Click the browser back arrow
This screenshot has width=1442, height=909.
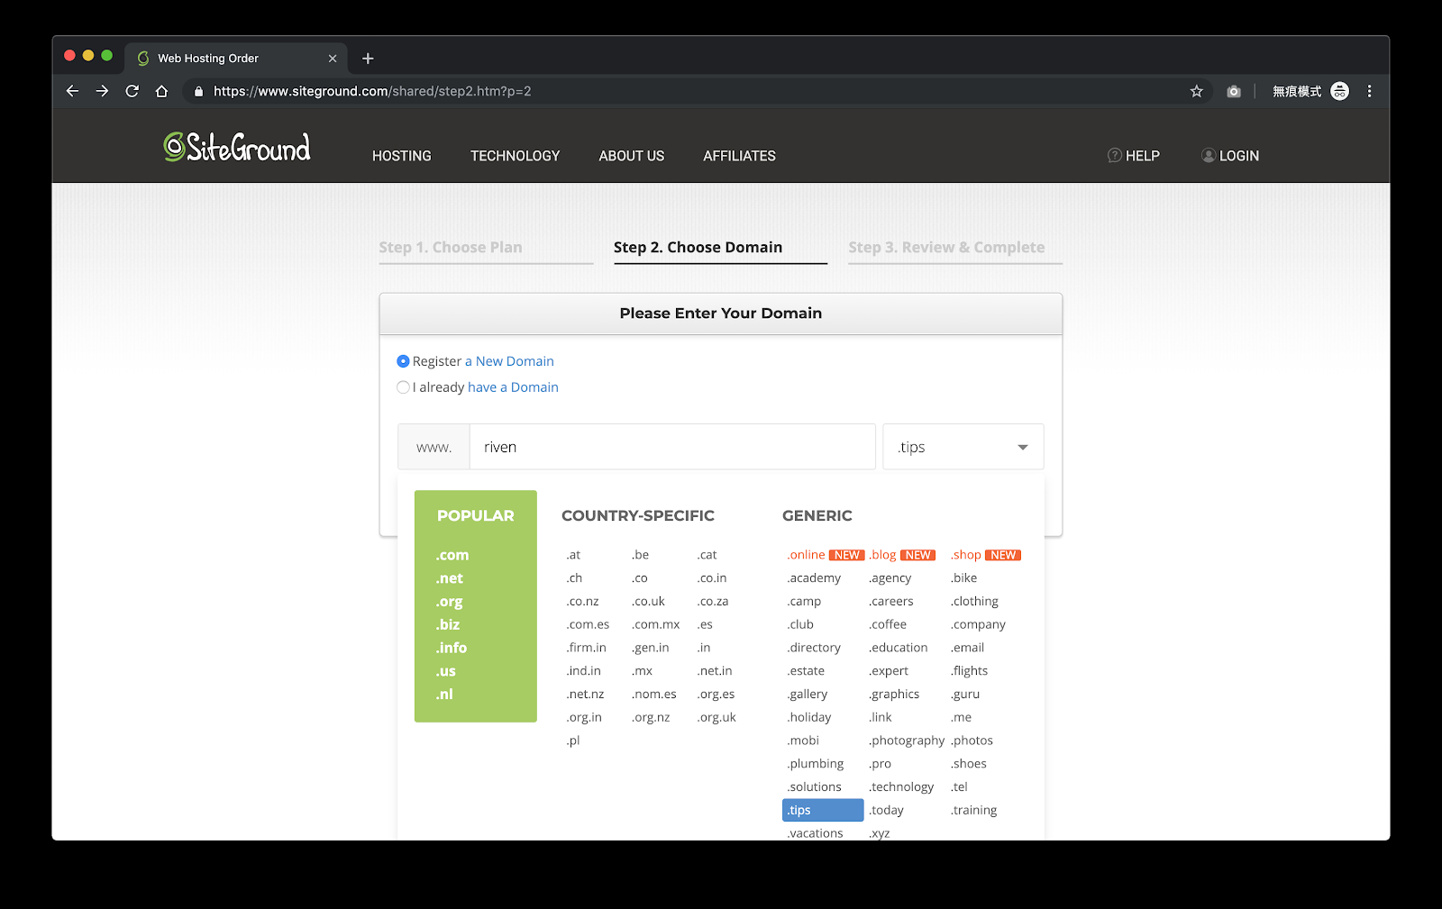coord(73,91)
